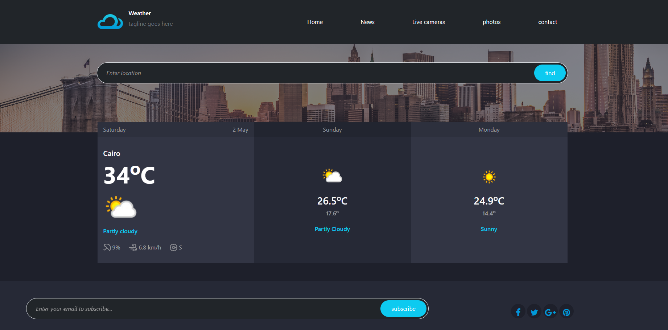Click the S wind direction value
The width and height of the screenshot is (668, 330).
click(x=180, y=248)
